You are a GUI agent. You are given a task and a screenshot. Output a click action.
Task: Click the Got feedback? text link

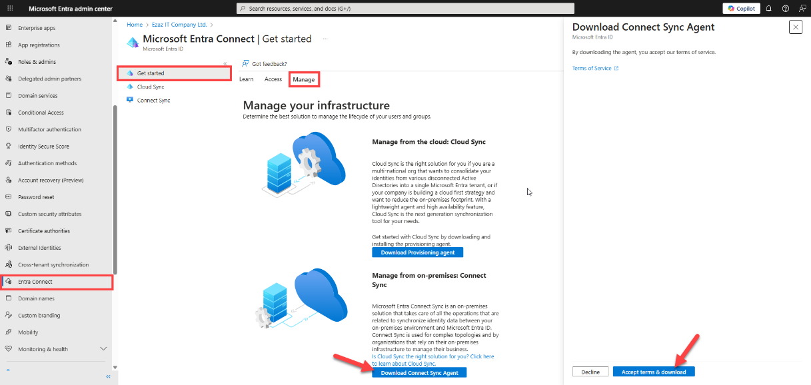pos(269,64)
